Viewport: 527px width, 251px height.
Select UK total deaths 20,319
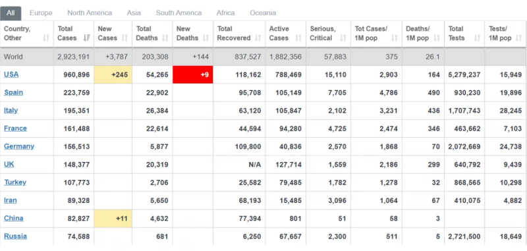pos(157,165)
